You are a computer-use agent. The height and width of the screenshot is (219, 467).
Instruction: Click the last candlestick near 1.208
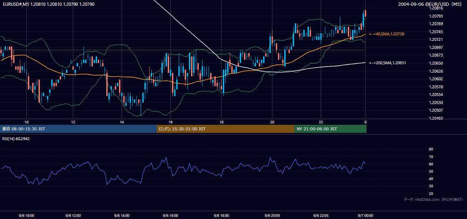[x=365, y=13]
